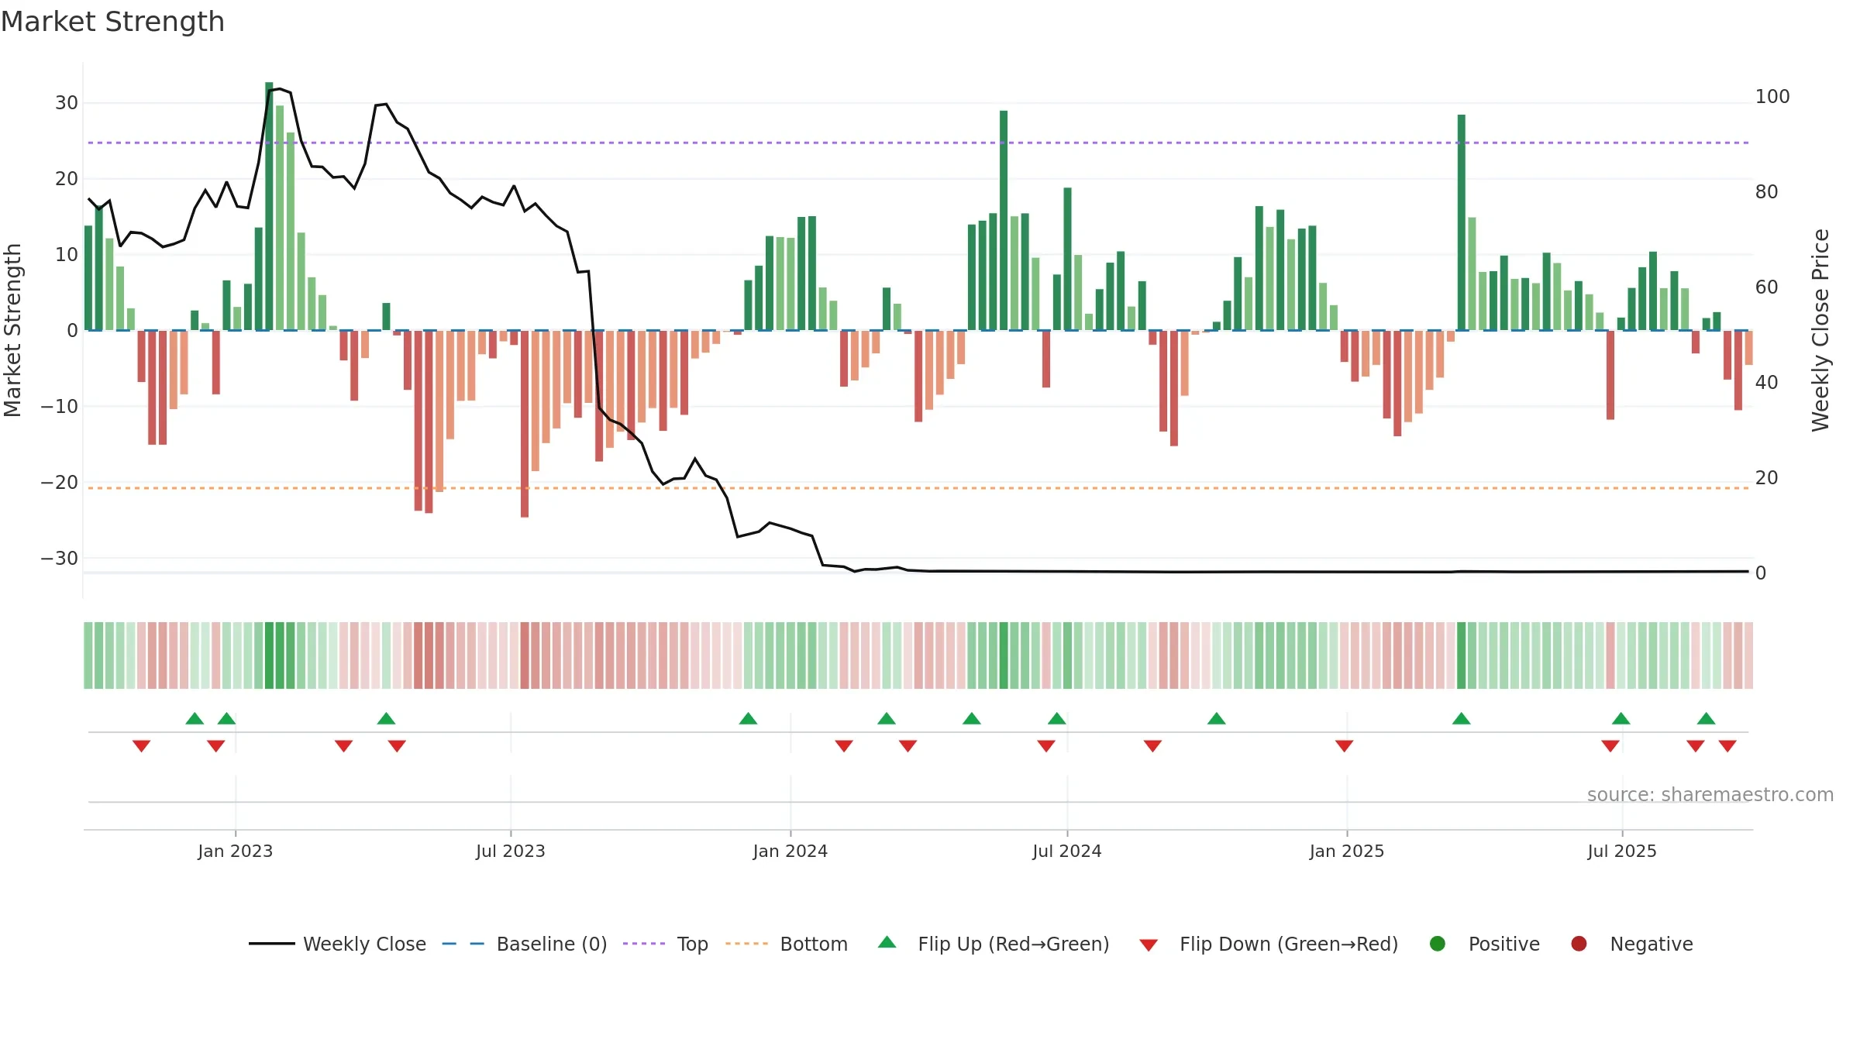Toggle the Negative legend entry
Image resolution: width=1860 pixels, height=1046 pixels.
[1631, 944]
